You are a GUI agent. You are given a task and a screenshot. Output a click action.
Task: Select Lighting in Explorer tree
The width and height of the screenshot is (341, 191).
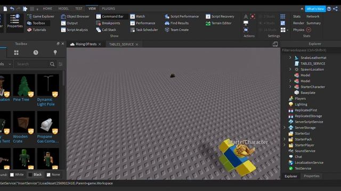point(301,105)
